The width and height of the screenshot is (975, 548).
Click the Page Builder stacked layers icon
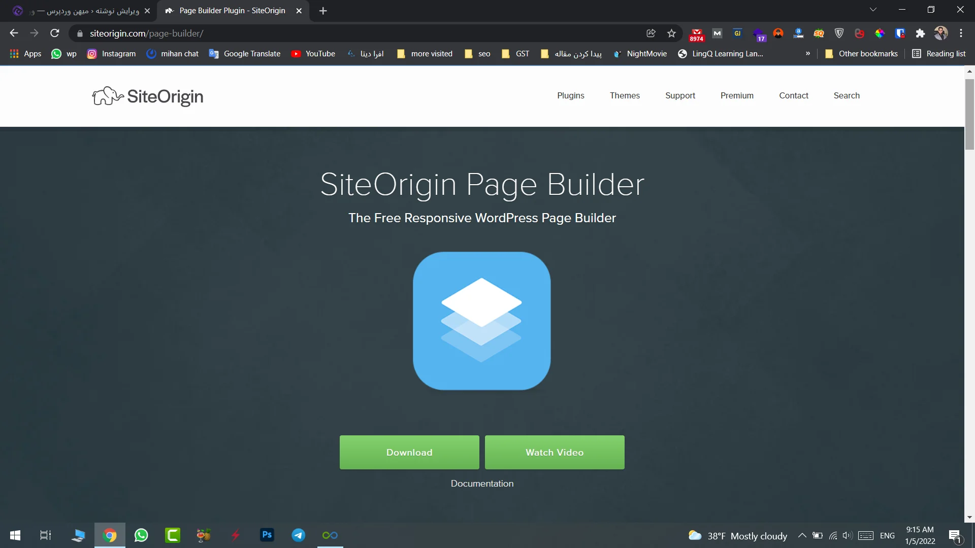click(x=482, y=321)
